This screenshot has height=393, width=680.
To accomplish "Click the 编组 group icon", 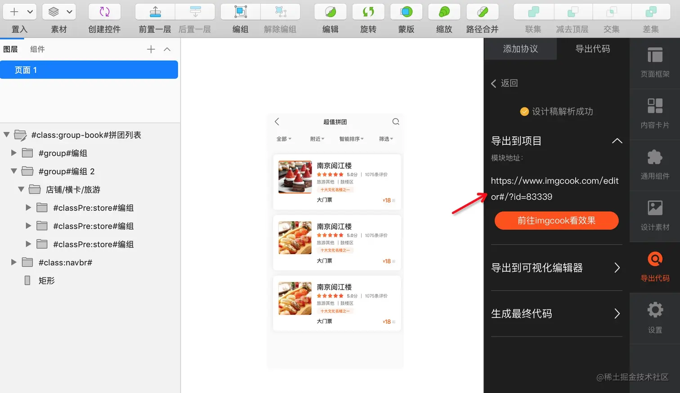I will pos(241,12).
